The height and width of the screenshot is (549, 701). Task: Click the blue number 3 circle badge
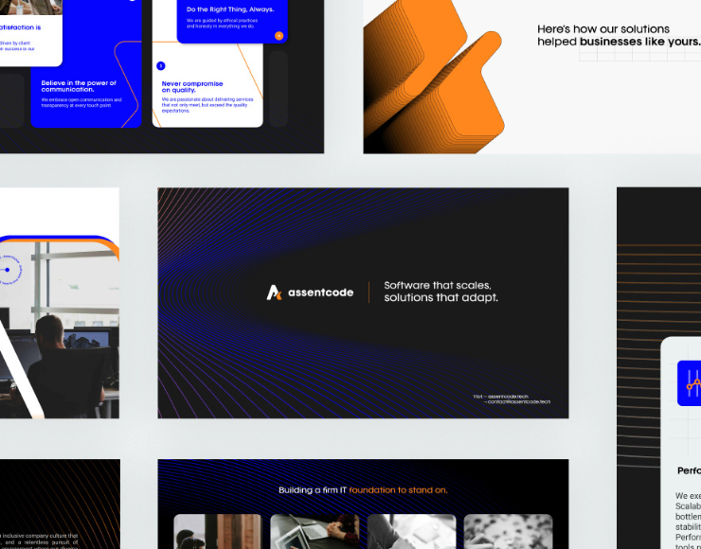(x=161, y=66)
